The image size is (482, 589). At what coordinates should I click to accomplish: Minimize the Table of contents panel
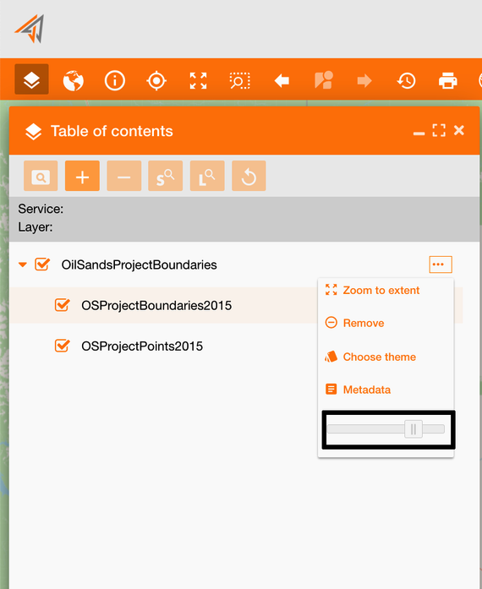(419, 133)
